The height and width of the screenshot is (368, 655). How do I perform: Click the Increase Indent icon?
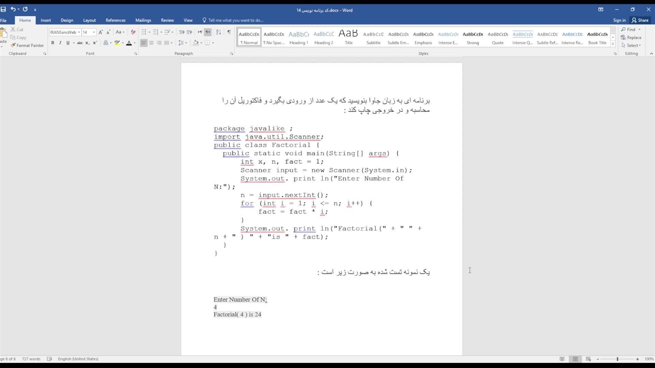[189, 32]
